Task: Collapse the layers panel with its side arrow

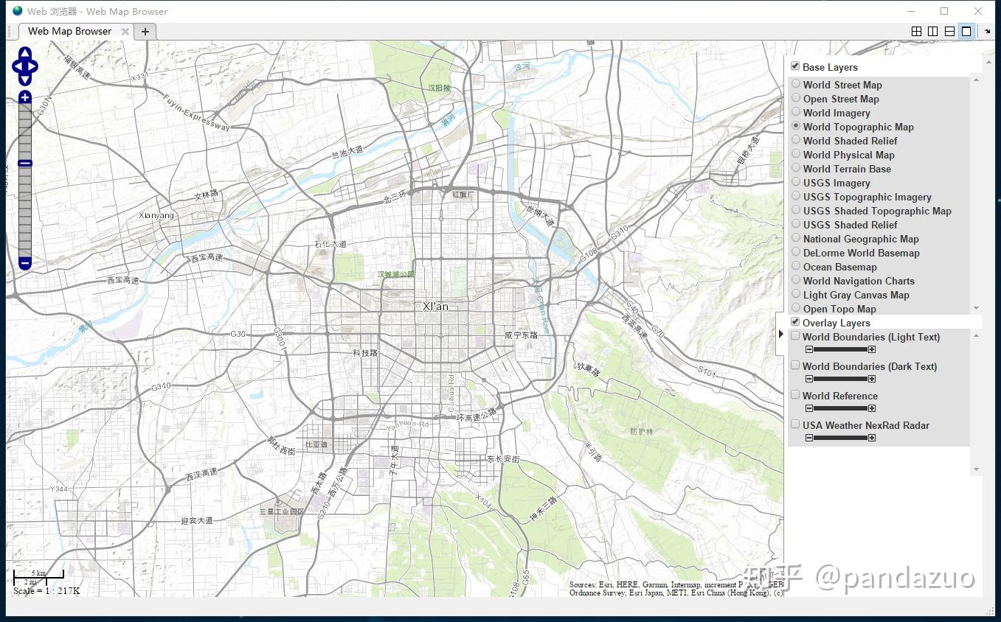Action: pos(782,333)
